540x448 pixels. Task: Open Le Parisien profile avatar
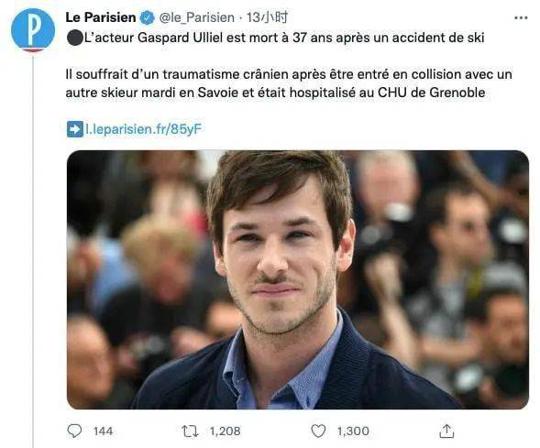click(x=33, y=30)
